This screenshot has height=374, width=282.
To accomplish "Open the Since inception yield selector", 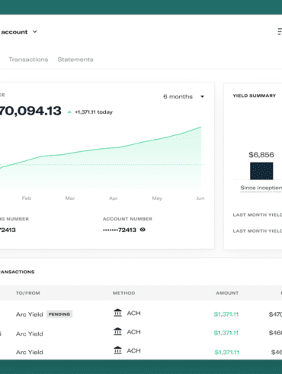I will [x=261, y=188].
